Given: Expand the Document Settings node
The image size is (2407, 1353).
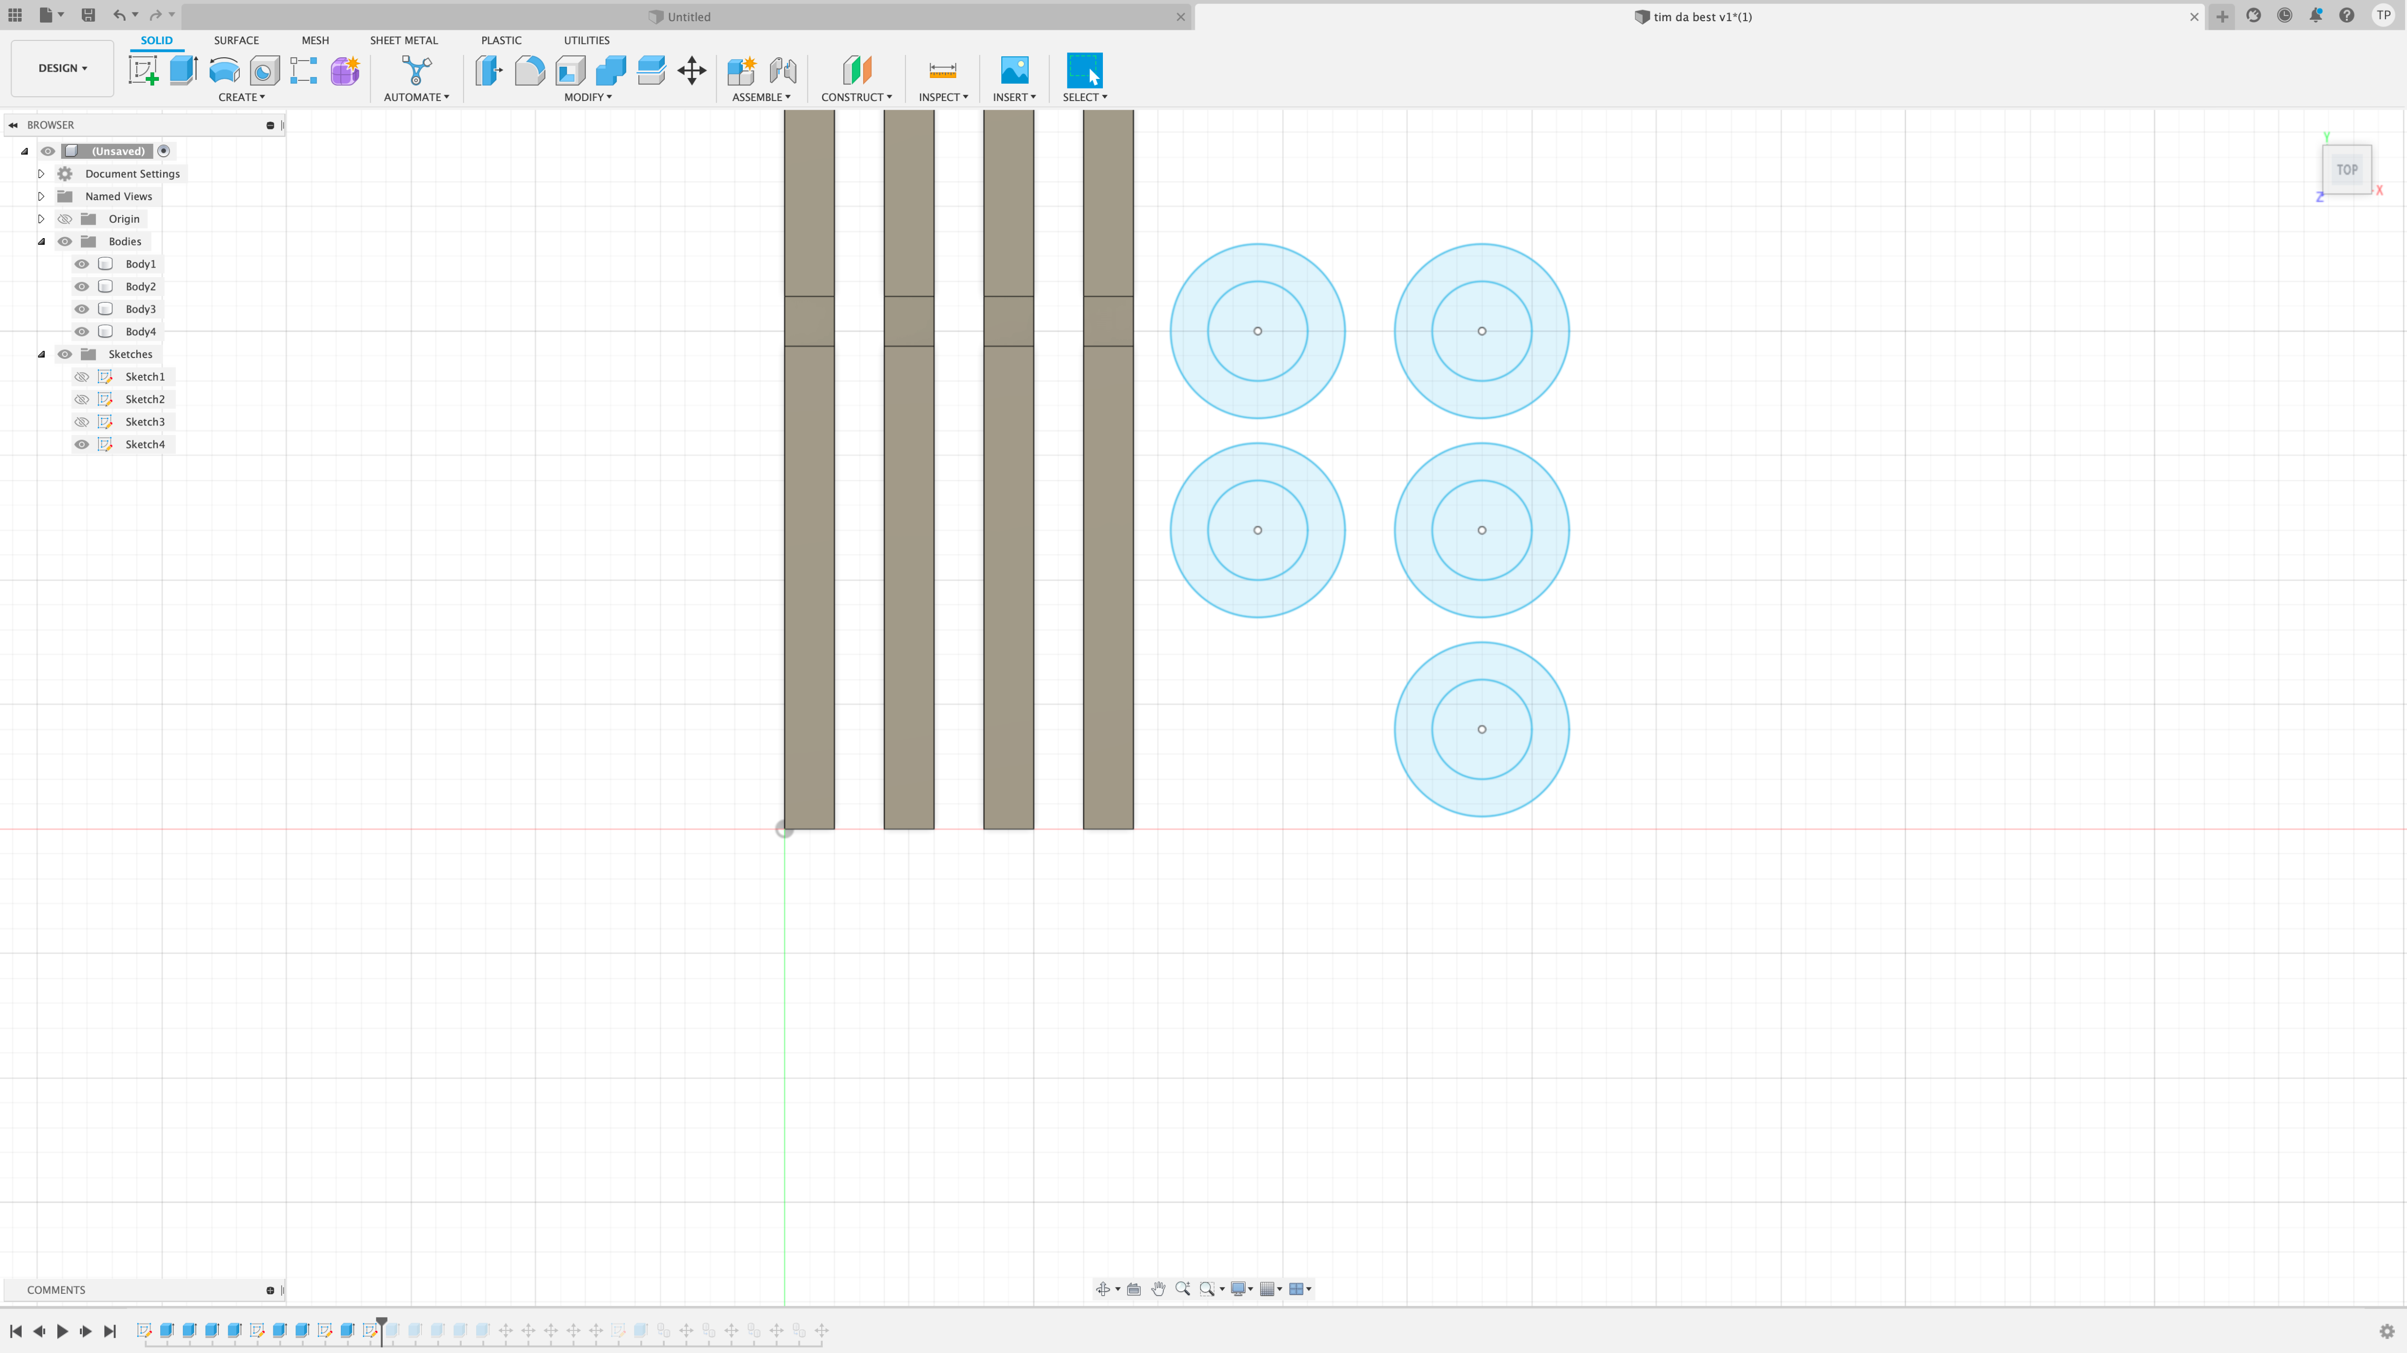Looking at the screenshot, I should pos(40,173).
